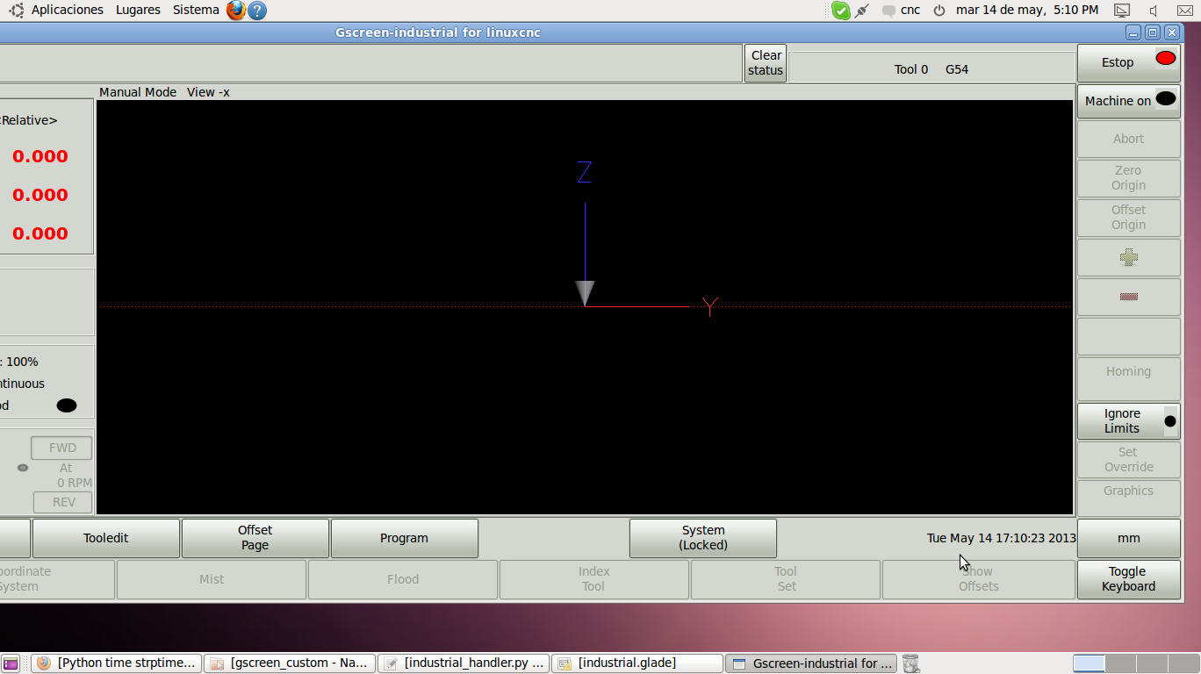This screenshot has width=1201, height=674.
Task: Click the display monitor tray icon
Action: coord(1121,11)
